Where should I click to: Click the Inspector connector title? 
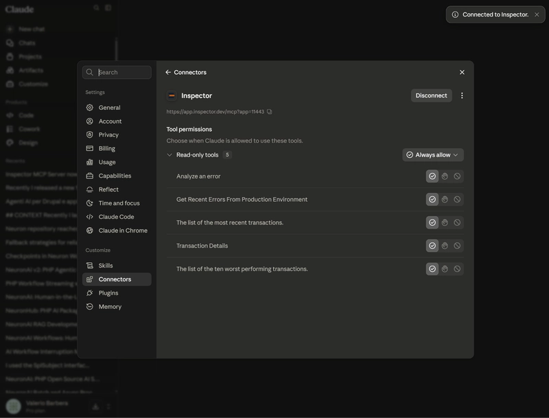pos(196,95)
